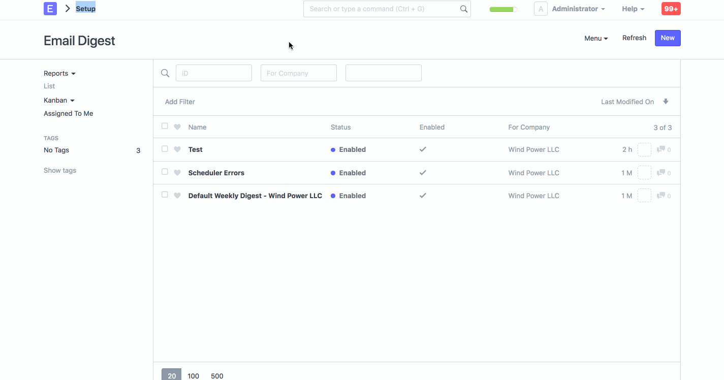Click the For Company filter input

298,73
